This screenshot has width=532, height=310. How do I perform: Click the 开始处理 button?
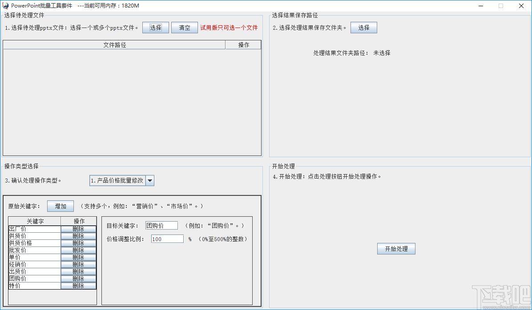pos(396,249)
